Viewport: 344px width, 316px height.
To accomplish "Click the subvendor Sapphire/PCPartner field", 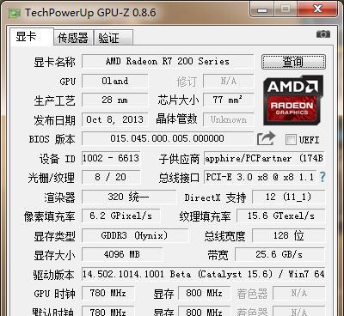I will click(x=264, y=158).
